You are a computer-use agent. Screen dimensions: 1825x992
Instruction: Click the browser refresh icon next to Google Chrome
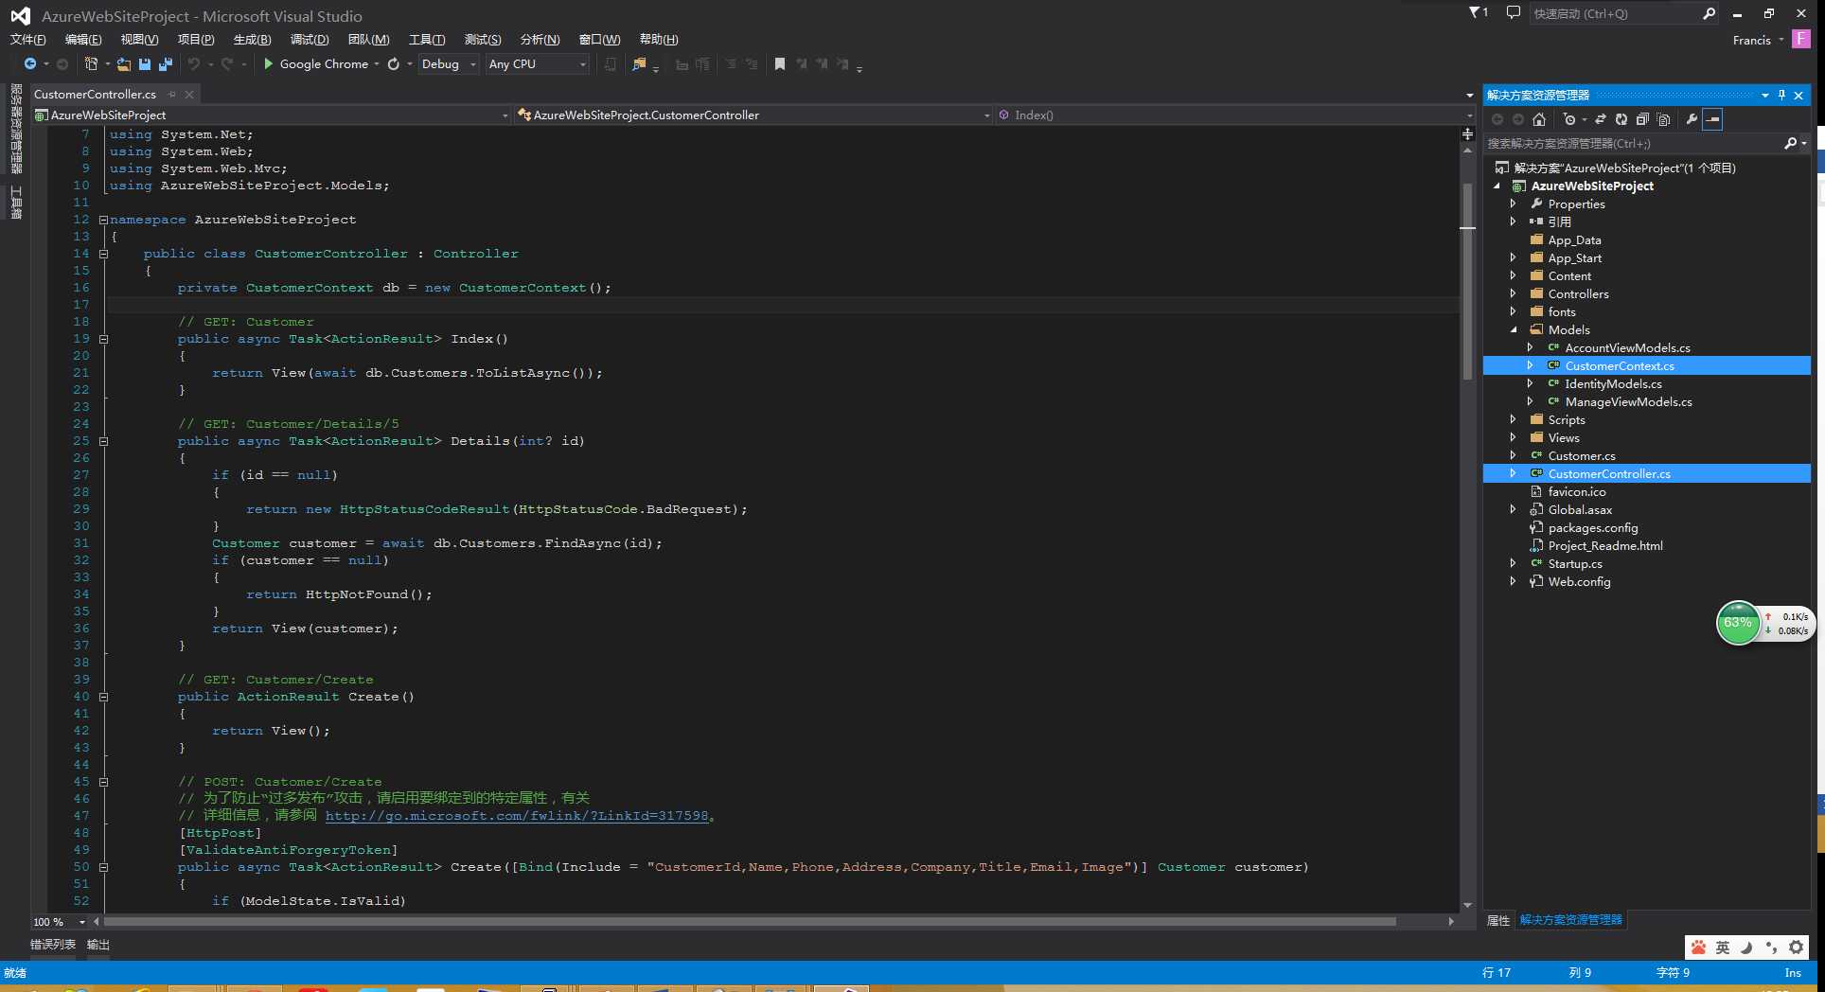pyautogui.click(x=394, y=63)
